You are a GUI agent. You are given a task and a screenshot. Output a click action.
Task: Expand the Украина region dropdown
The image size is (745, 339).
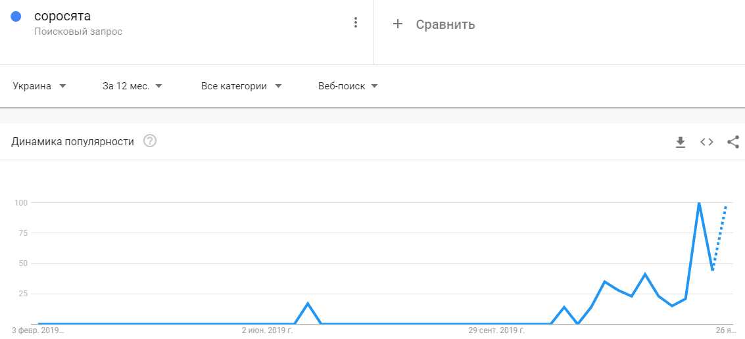pyautogui.click(x=39, y=86)
